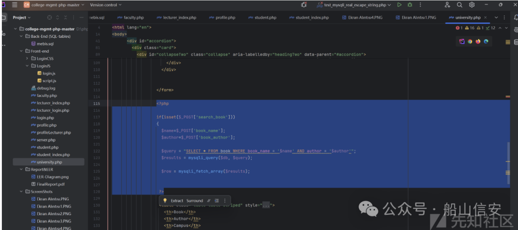
Task: Open college-mgmt-php-master project dropdown
Action: pos(54,5)
